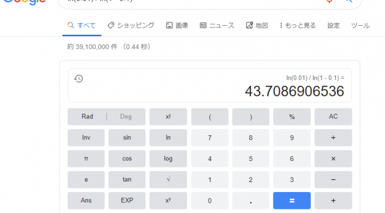Open the ツール tools options
The image size is (385, 213).
coord(360,26)
